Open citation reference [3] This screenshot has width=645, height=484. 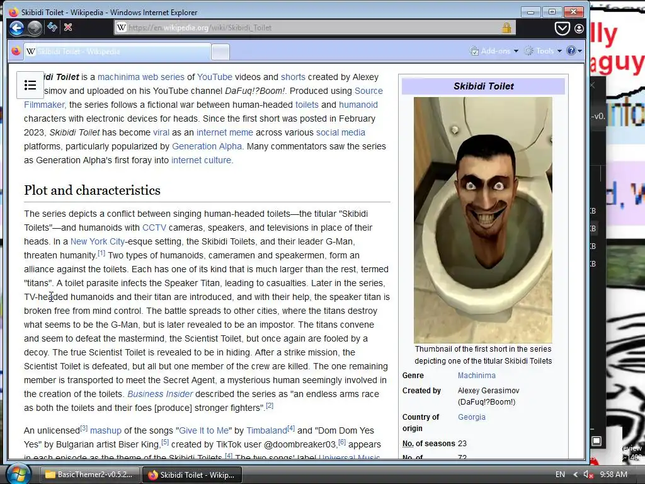(84, 428)
